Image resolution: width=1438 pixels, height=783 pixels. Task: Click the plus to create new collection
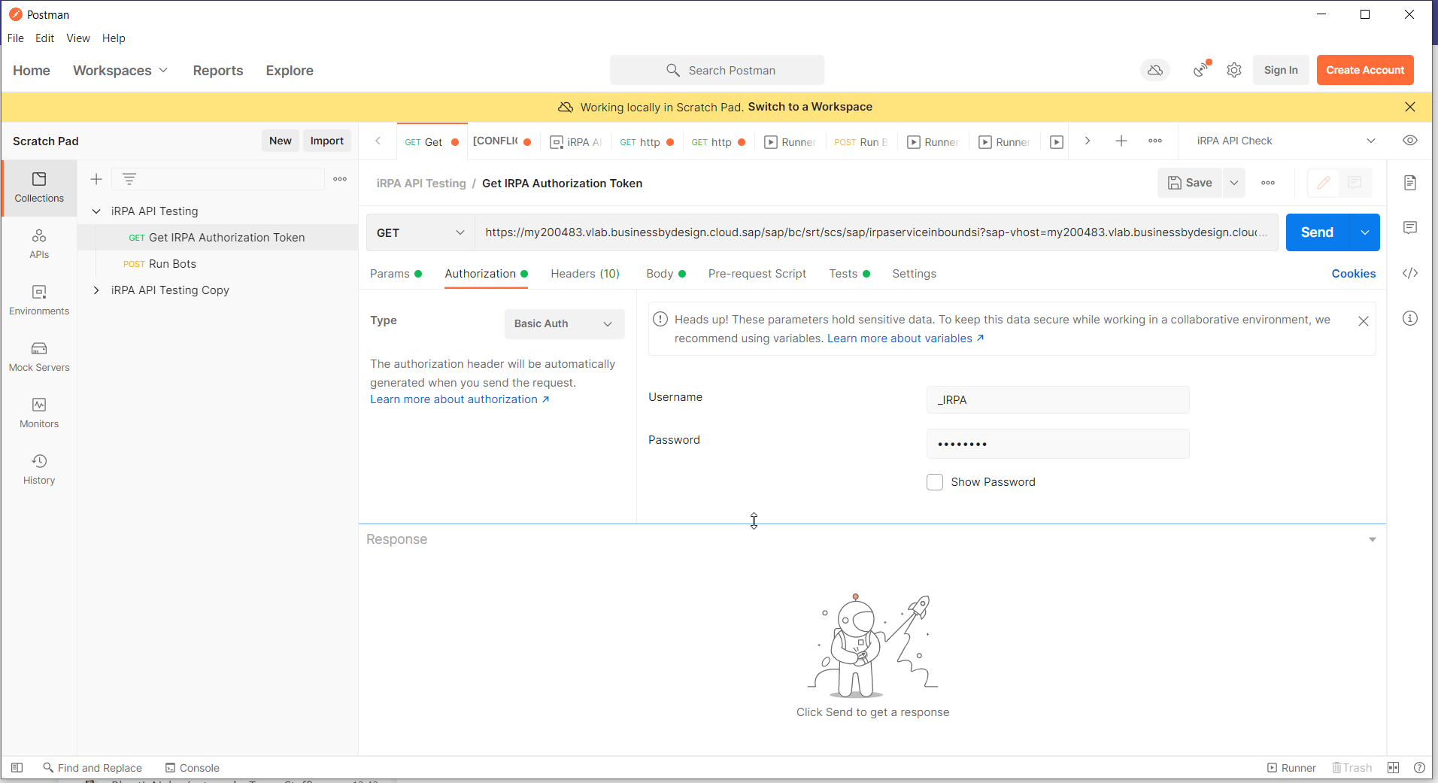click(x=96, y=179)
